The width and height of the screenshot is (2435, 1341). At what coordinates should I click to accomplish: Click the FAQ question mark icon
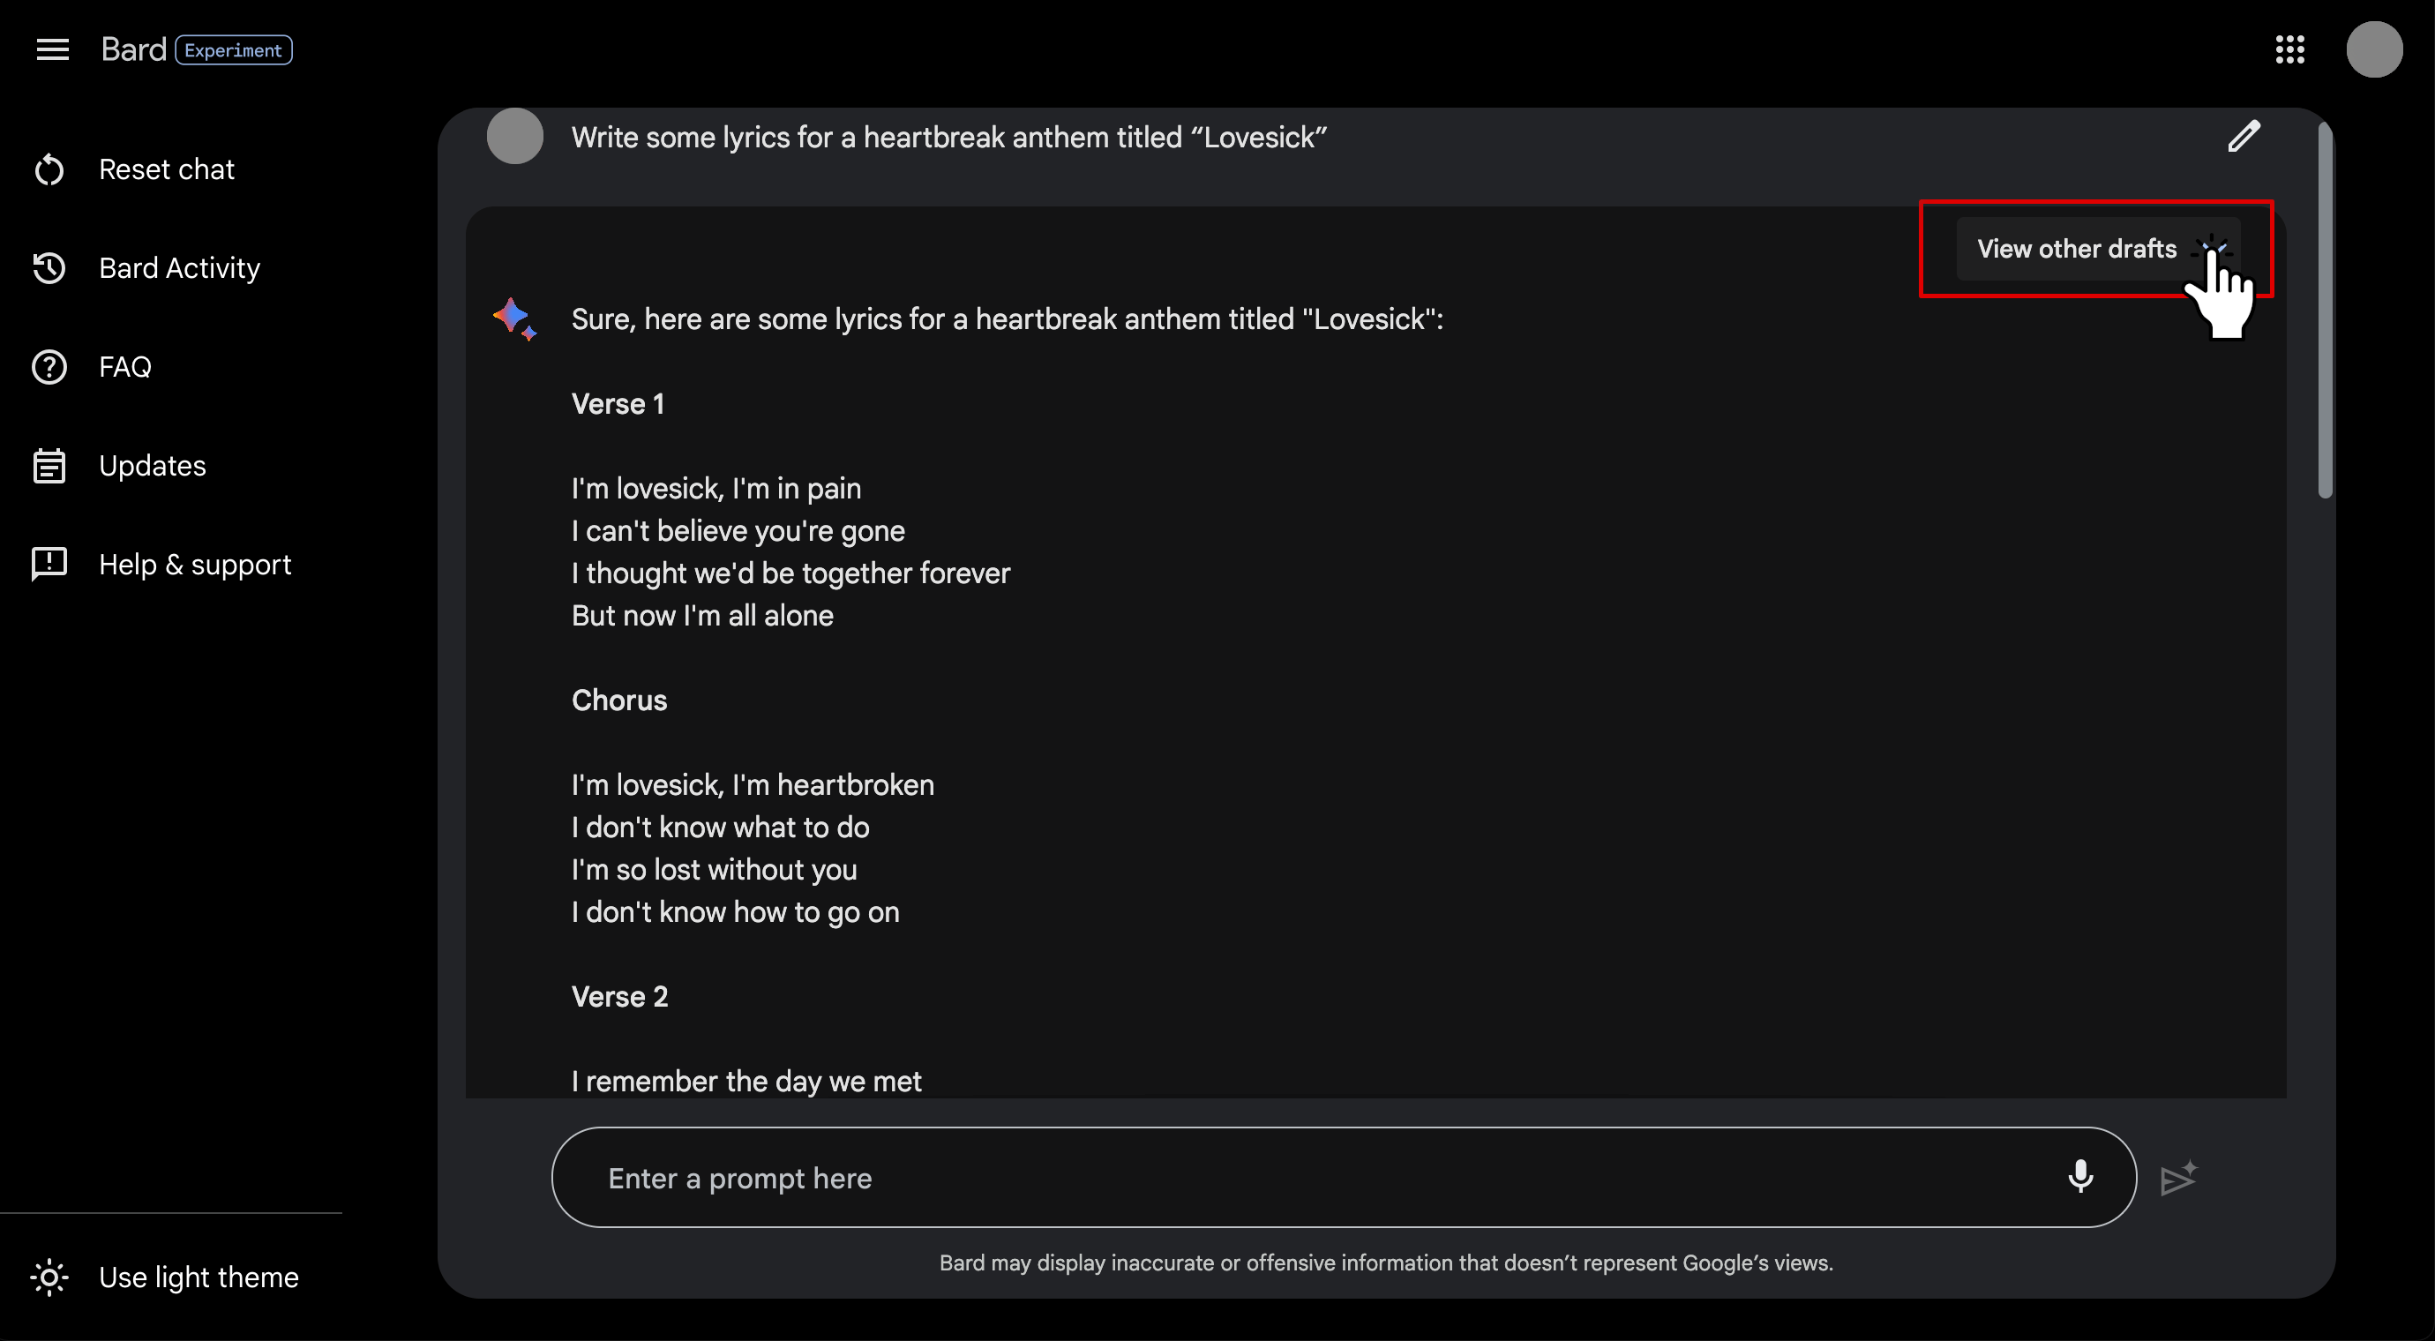pyautogui.click(x=49, y=367)
